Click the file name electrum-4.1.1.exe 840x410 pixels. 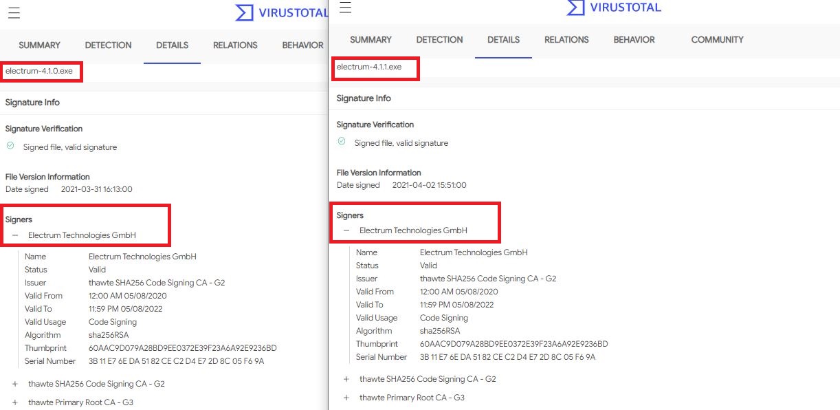point(369,67)
